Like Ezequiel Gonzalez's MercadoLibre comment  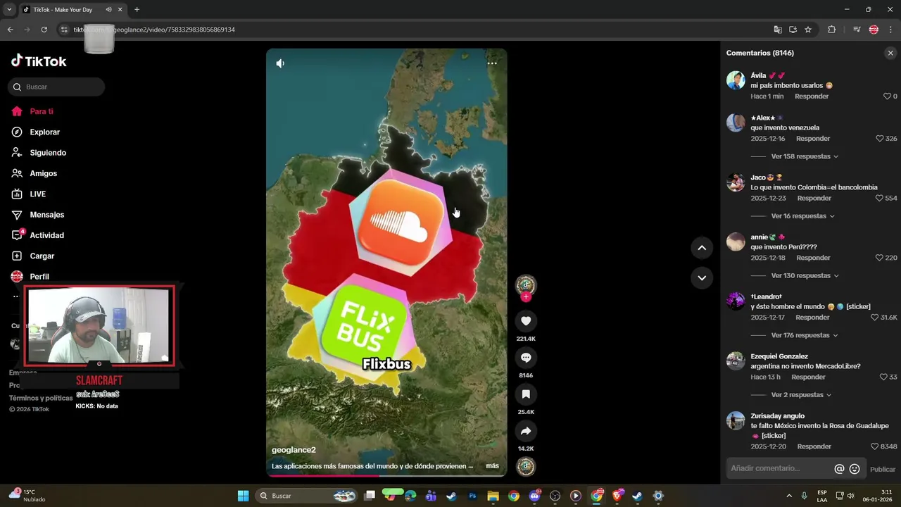pos(883,377)
